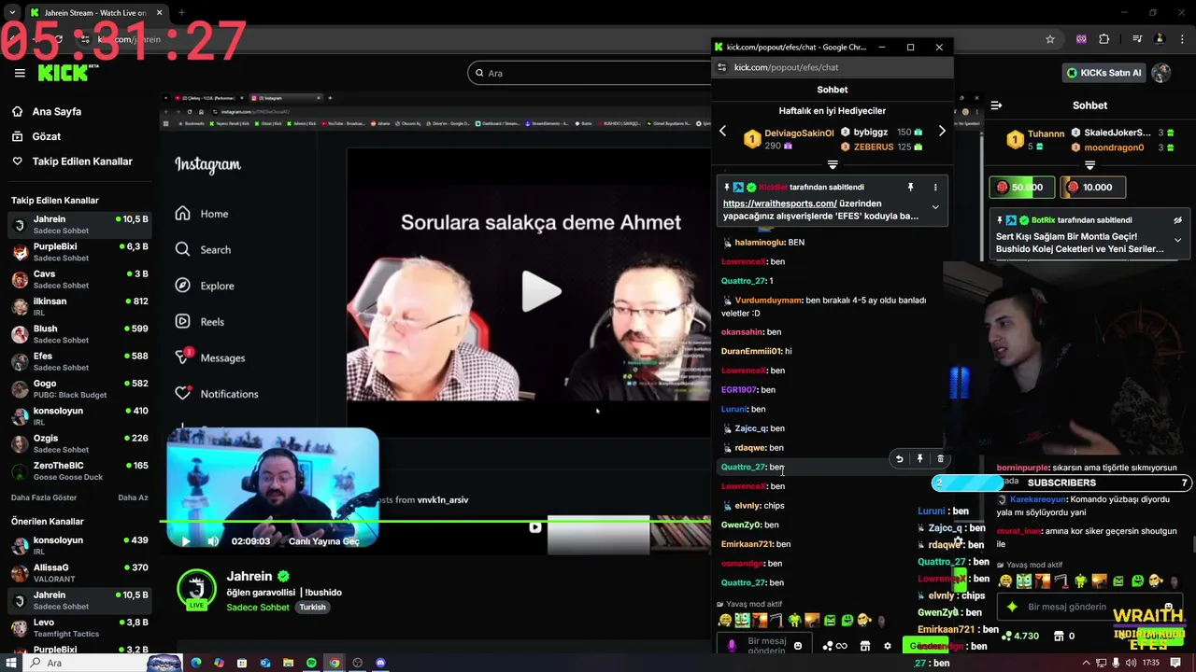
Task: Open the Kick hamburger menu
Action: [20, 73]
